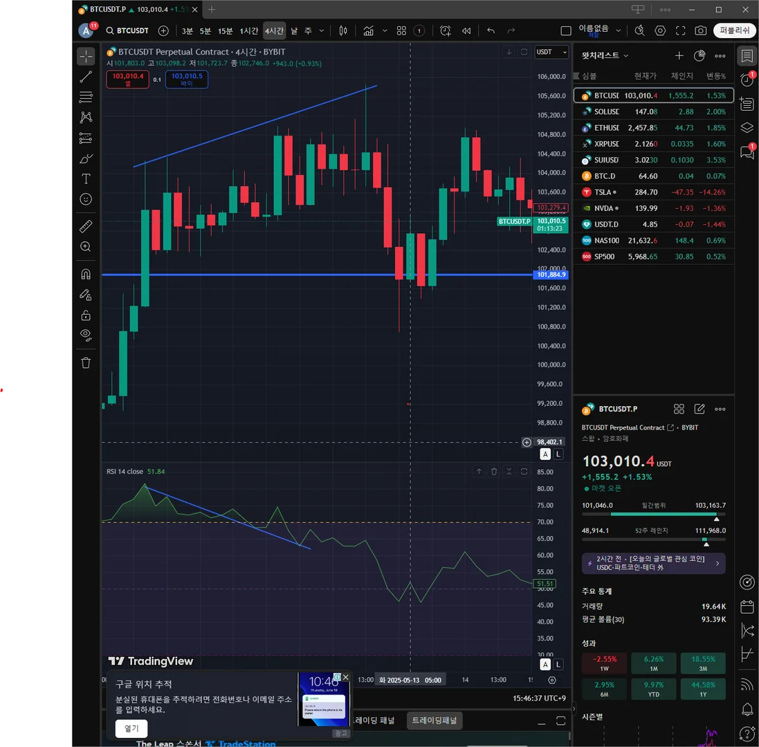The image size is (759, 747).
Task: Hide all drawings with eye icon
Action: [x=86, y=335]
